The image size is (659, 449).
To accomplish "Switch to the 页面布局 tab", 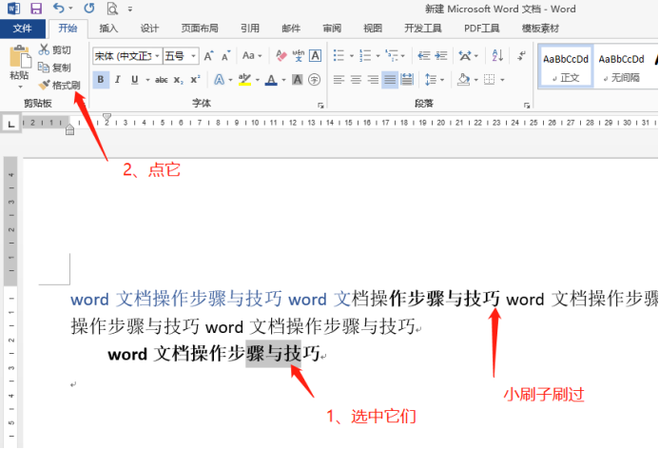I will 199,29.
